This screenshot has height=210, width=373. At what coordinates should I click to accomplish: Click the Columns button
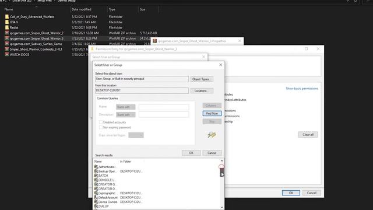point(212,106)
